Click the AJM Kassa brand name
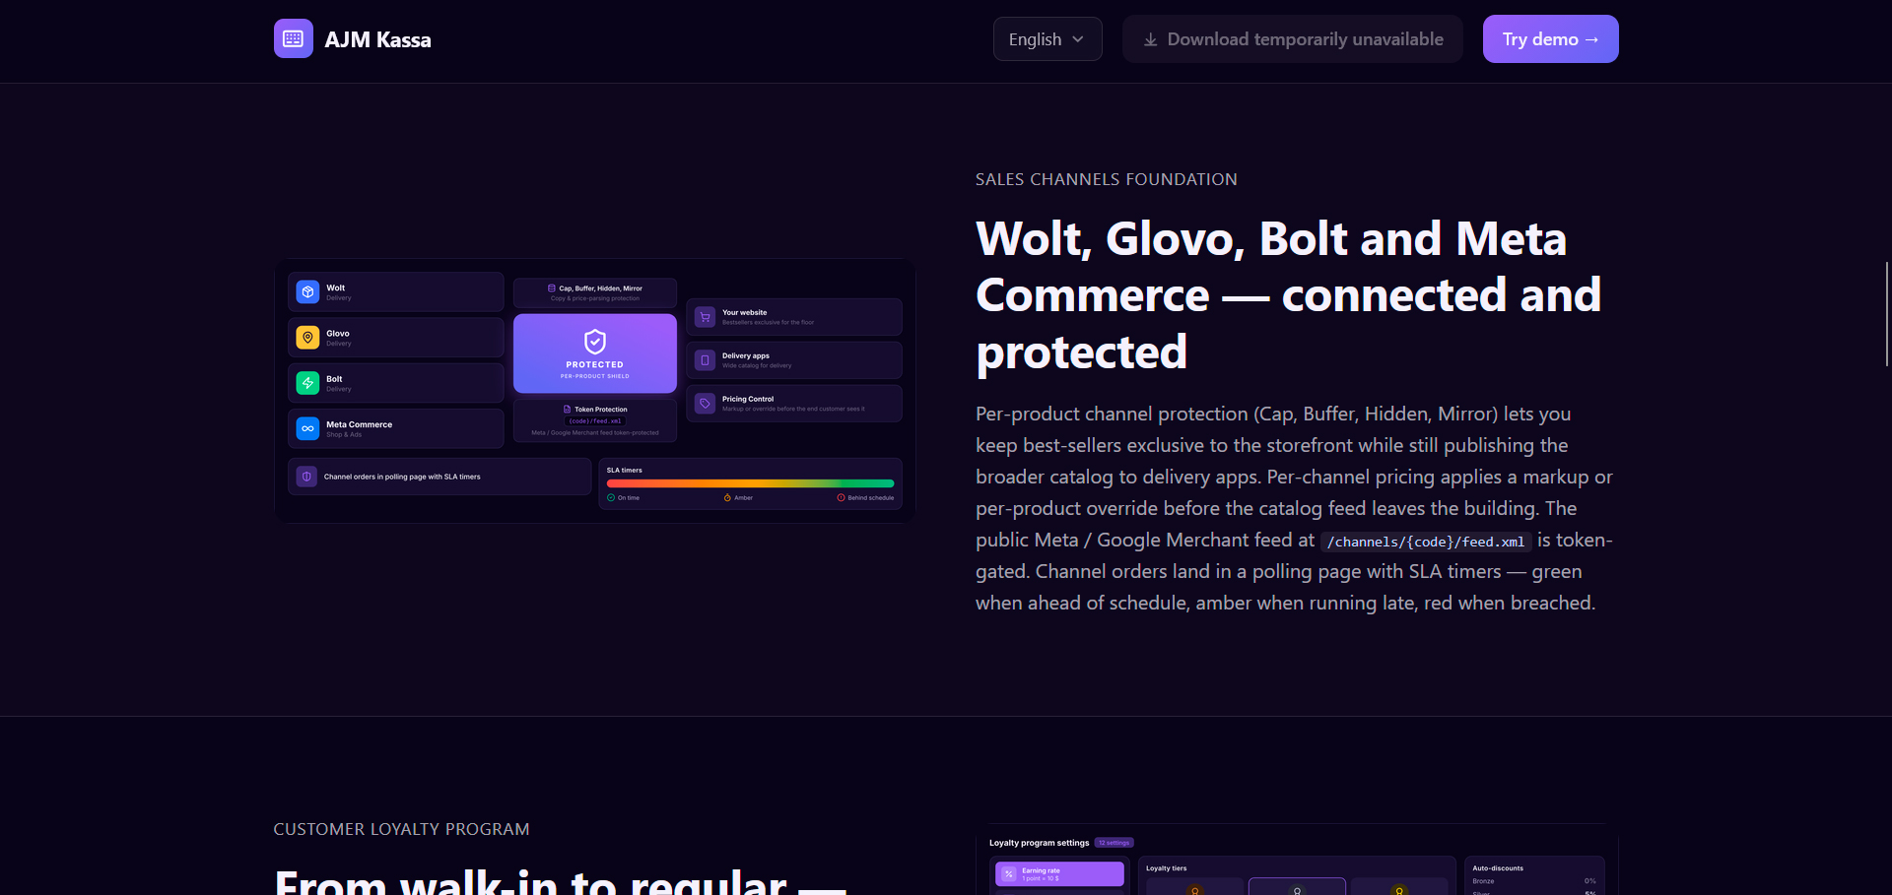 pyautogui.click(x=377, y=39)
